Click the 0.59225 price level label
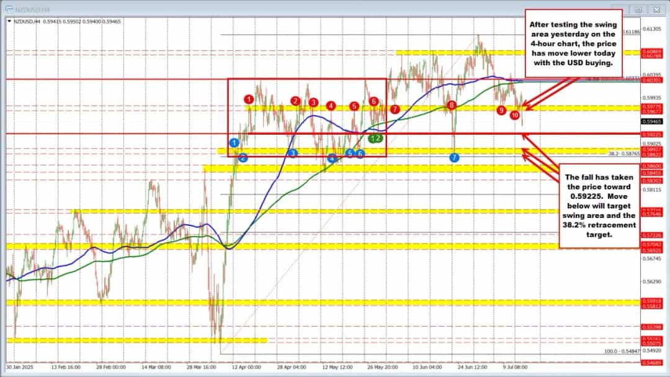 [651, 134]
